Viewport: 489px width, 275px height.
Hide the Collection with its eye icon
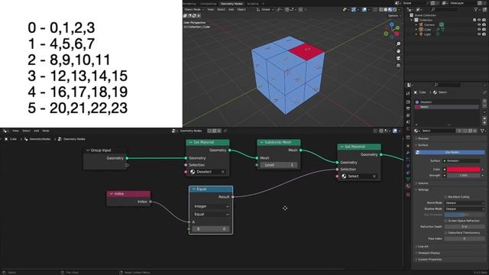point(479,20)
